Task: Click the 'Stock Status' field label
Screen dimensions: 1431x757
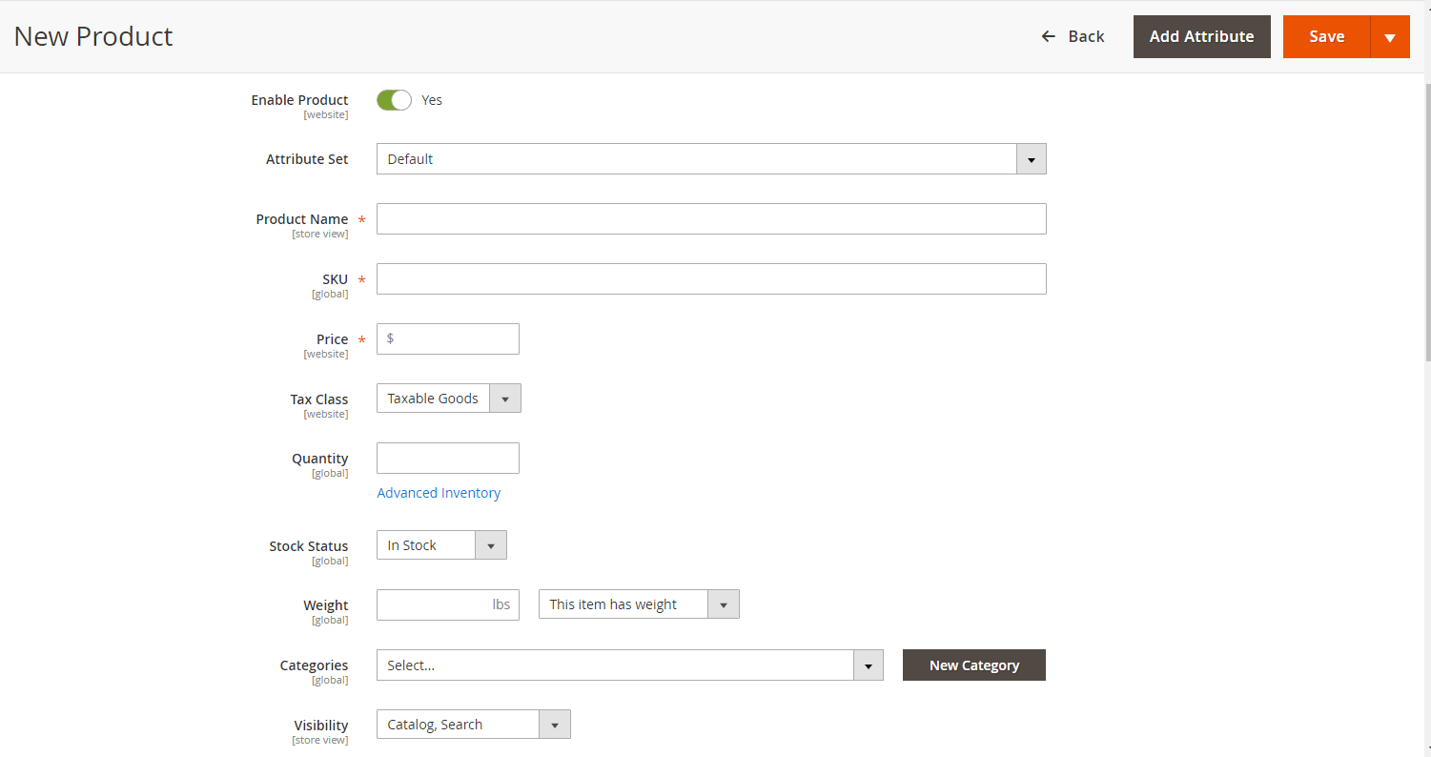Action: tap(309, 546)
